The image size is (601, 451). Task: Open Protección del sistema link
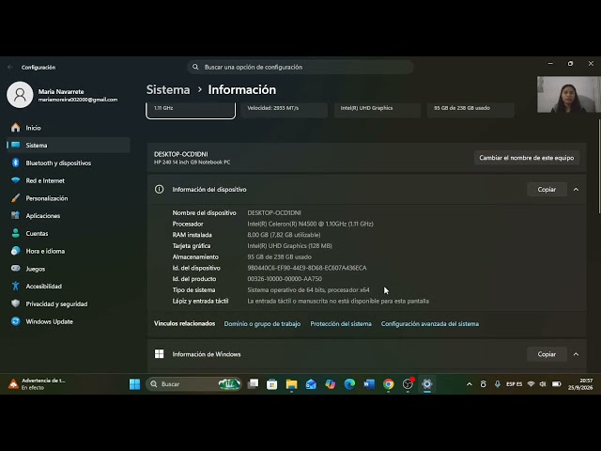[341, 323]
